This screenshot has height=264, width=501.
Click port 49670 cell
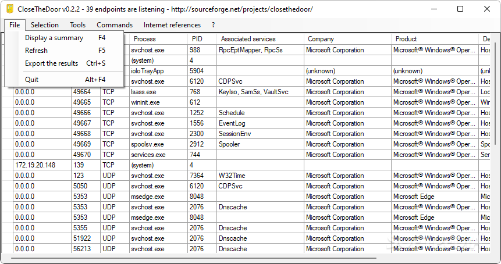click(86, 155)
